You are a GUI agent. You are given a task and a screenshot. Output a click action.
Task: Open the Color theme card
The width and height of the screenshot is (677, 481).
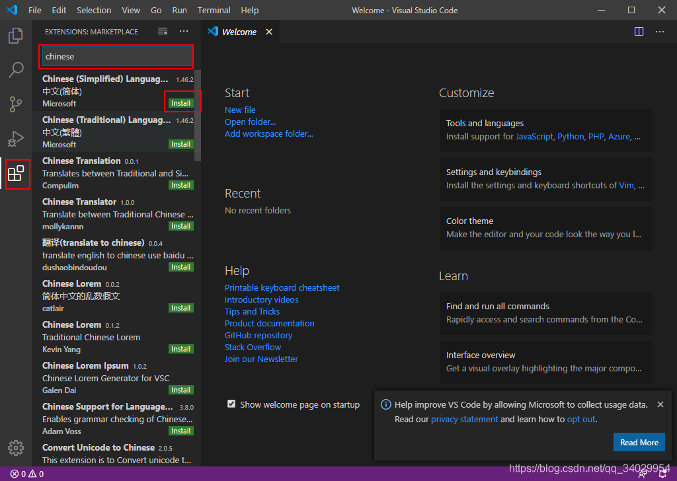point(545,228)
